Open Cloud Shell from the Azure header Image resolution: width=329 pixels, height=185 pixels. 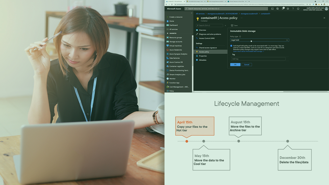coord(272,9)
